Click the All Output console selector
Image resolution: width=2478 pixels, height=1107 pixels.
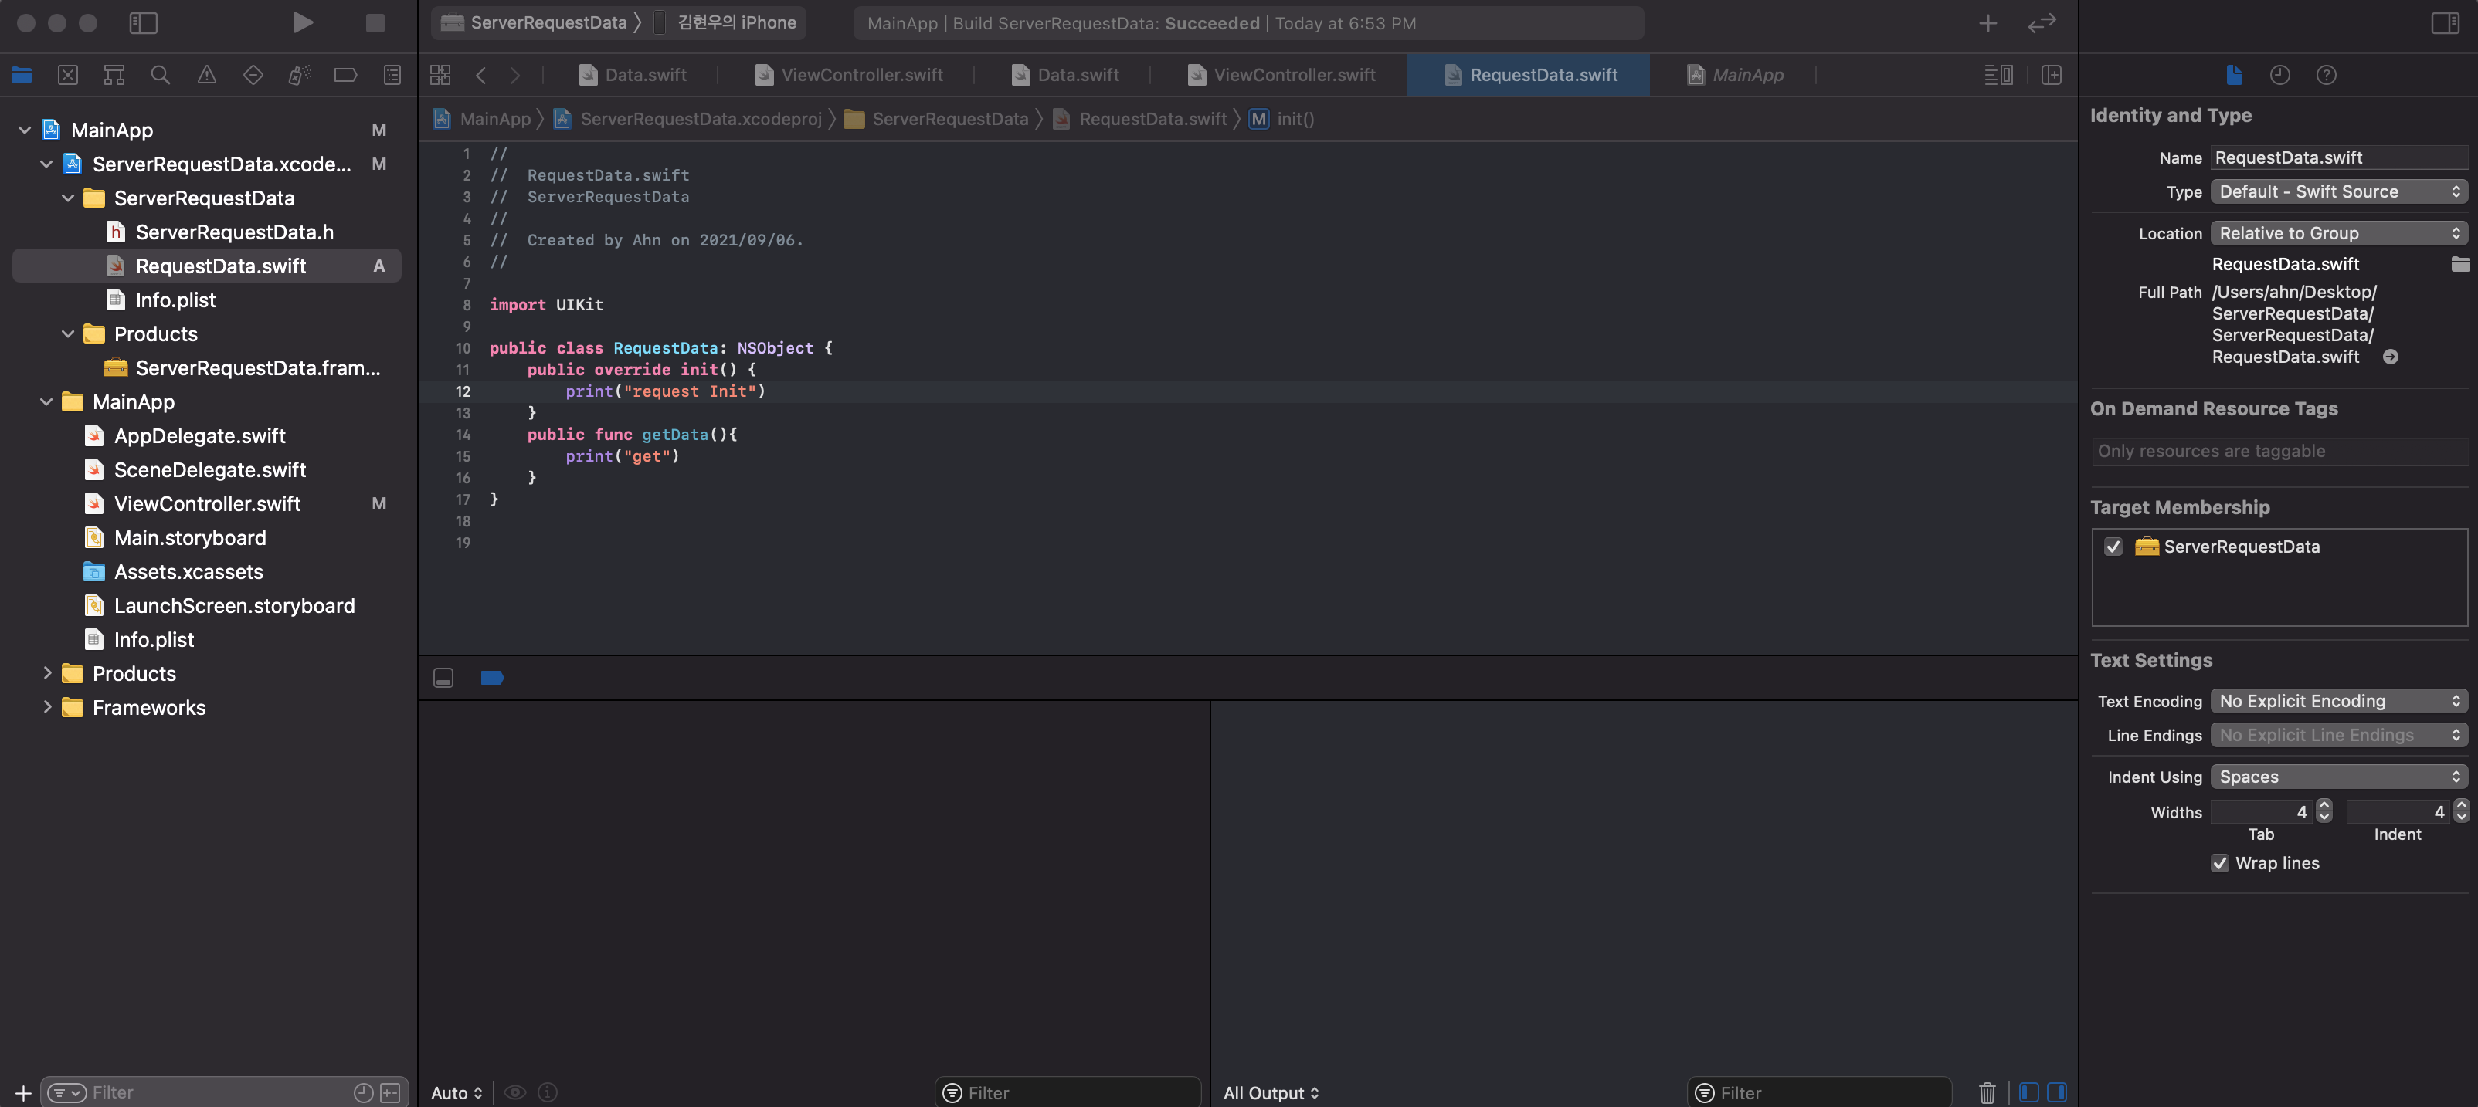[x=1270, y=1092]
